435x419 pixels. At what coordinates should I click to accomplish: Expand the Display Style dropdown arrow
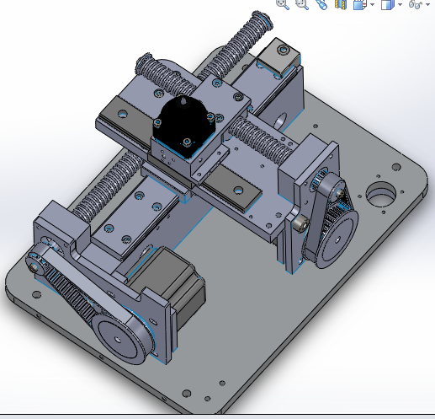pos(400,4)
